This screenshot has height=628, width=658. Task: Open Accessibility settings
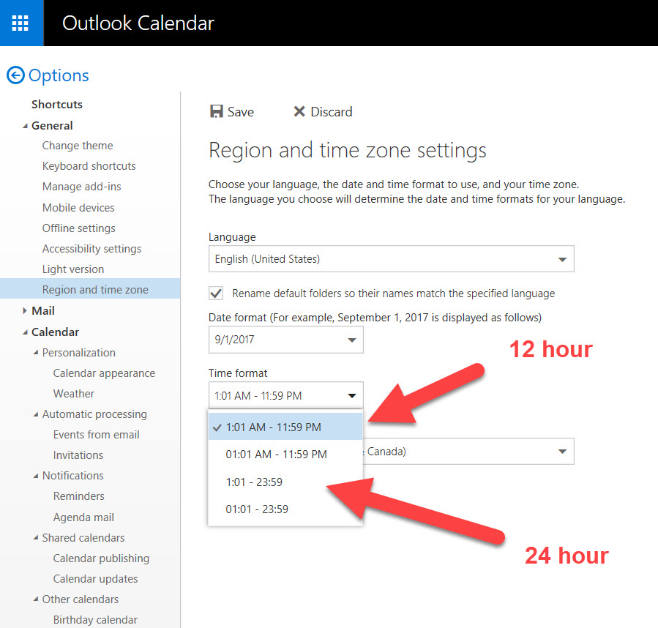point(92,249)
